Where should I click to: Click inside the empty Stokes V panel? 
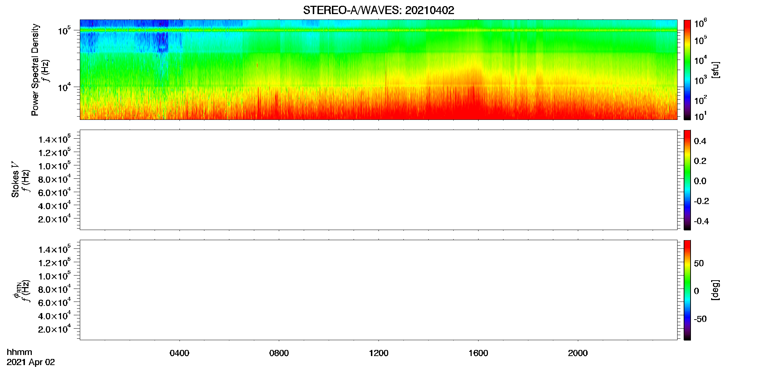[378, 180]
